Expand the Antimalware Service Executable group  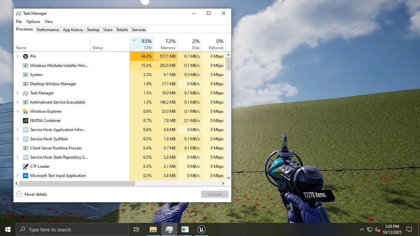(x=18, y=102)
